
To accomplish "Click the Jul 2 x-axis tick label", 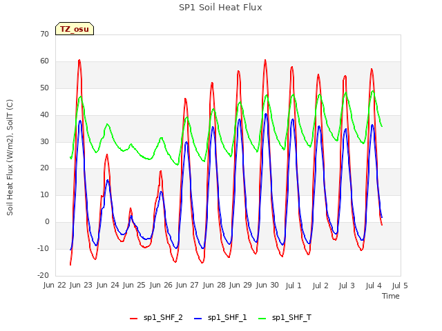I will click(320, 285).
